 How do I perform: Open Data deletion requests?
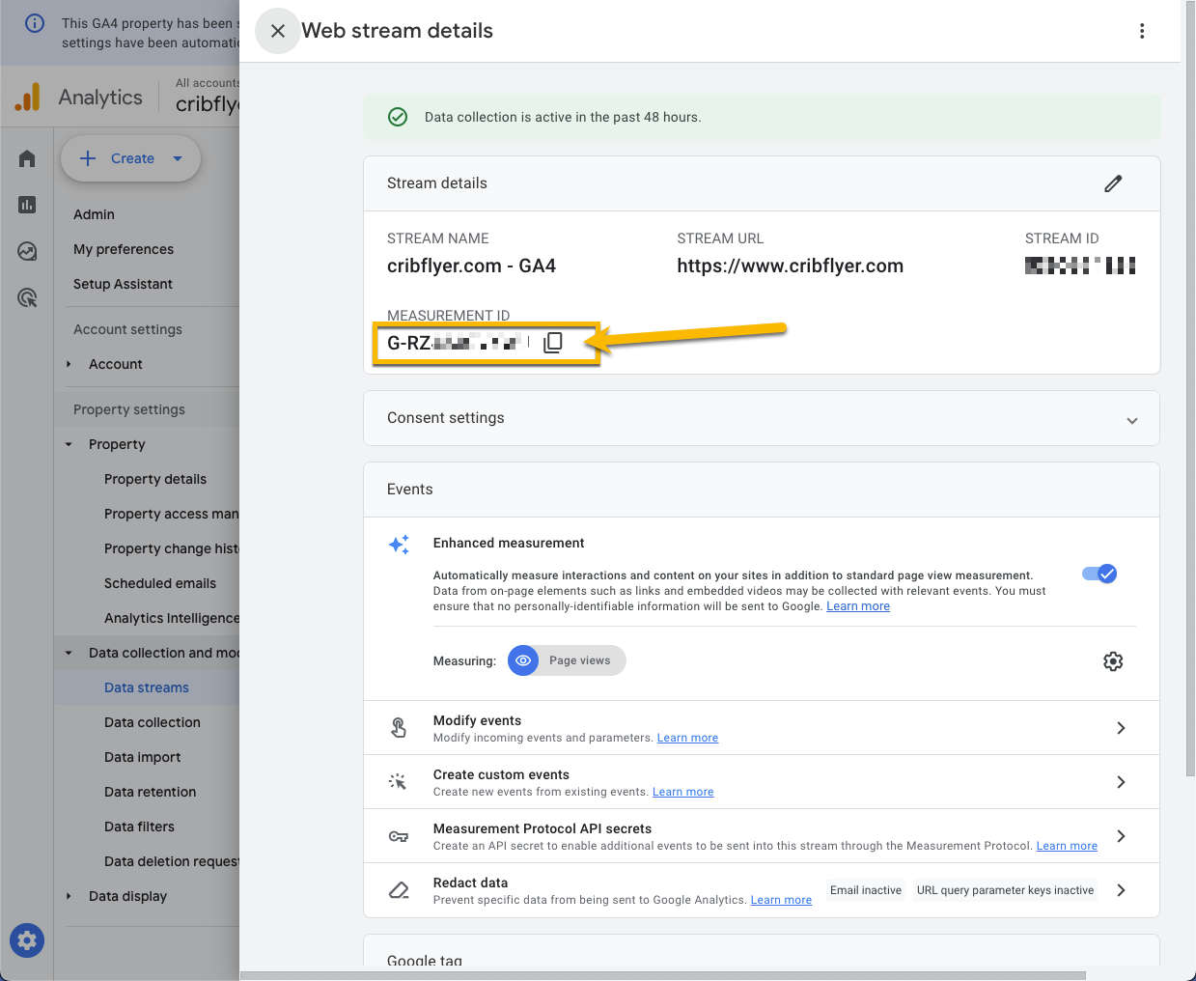(x=171, y=861)
